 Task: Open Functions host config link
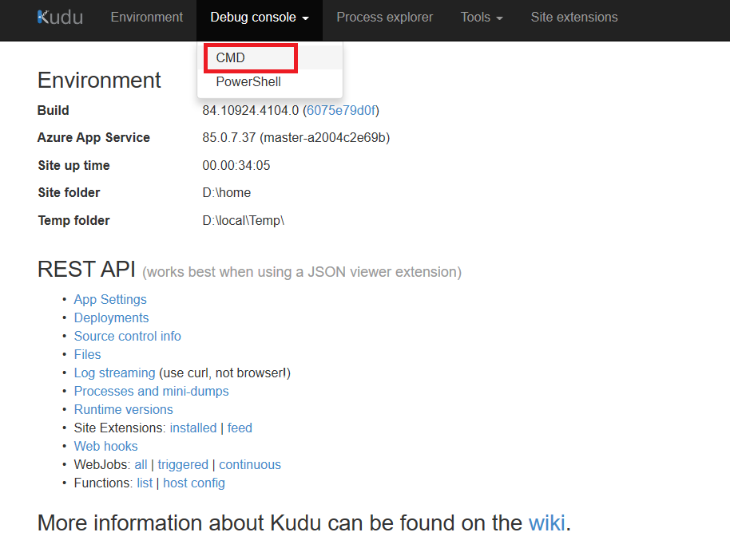click(194, 483)
